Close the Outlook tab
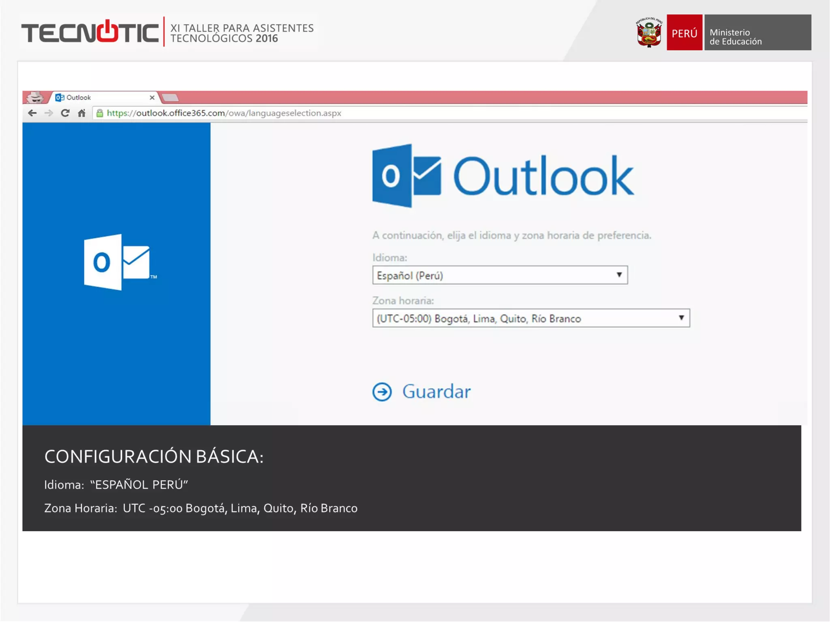The image size is (830, 622). (152, 98)
